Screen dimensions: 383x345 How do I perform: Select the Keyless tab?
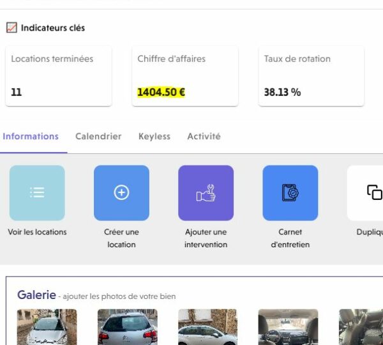pos(154,137)
